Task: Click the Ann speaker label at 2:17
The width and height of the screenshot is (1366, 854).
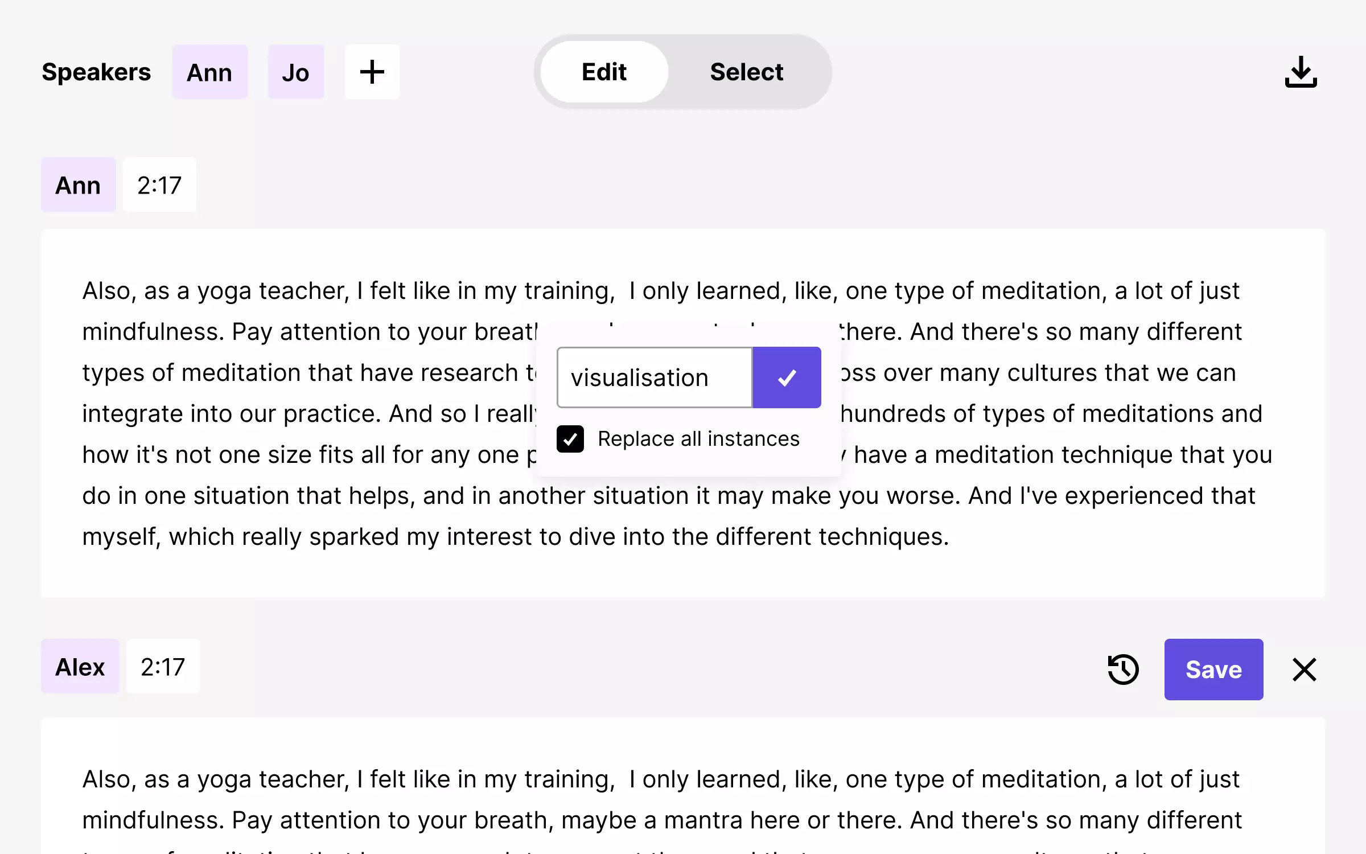Action: pos(78,184)
